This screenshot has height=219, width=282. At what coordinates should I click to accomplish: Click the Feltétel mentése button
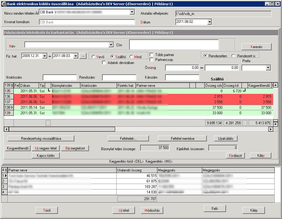pos(182,138)
